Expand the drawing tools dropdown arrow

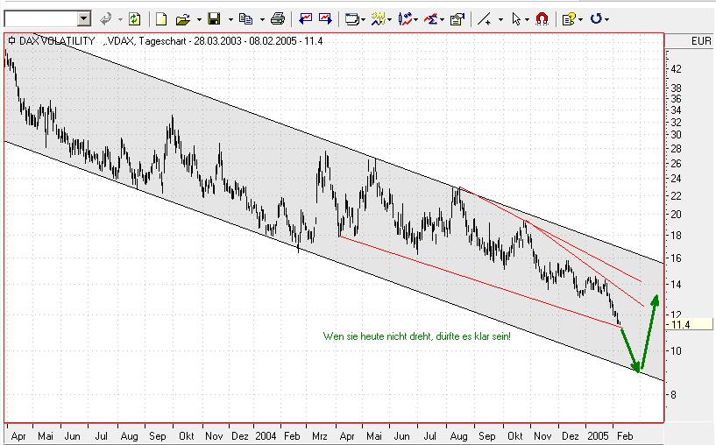(501, 19)
